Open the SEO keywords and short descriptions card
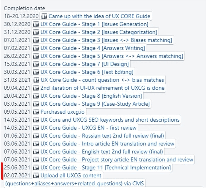Viewport: 206px width, 188px height. pyautogui.click(x=110, y=120)
